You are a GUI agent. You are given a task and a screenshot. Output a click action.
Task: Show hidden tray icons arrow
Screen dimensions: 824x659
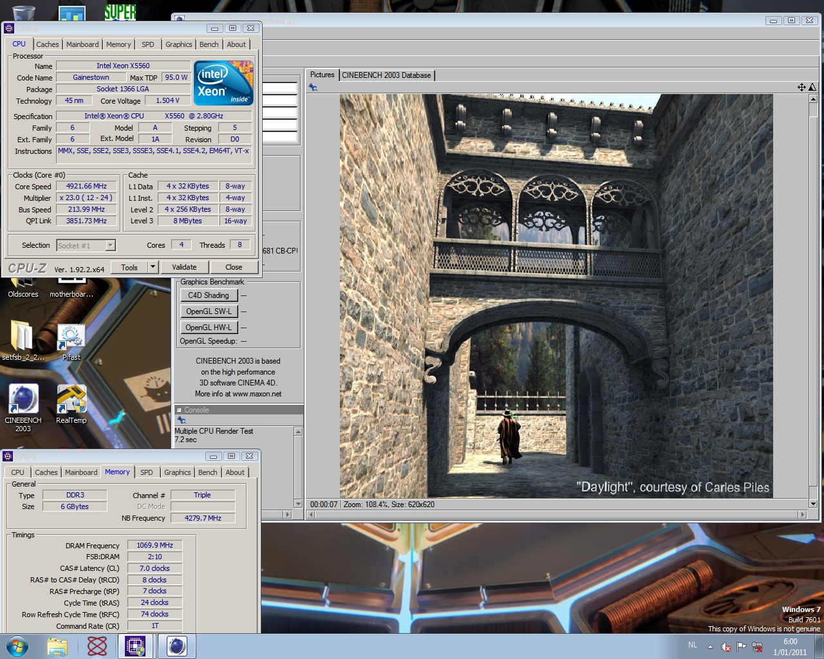pos(710,647)
